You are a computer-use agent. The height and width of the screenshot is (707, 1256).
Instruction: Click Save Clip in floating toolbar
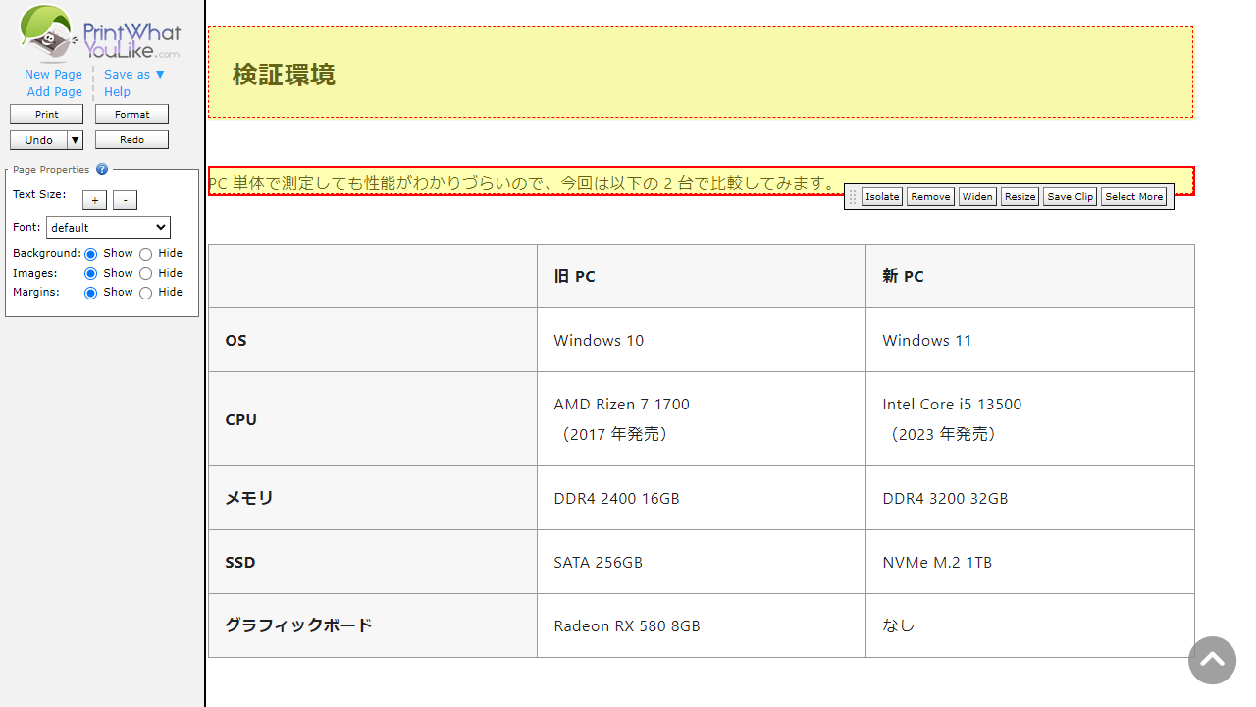(x=1070, y=197)
